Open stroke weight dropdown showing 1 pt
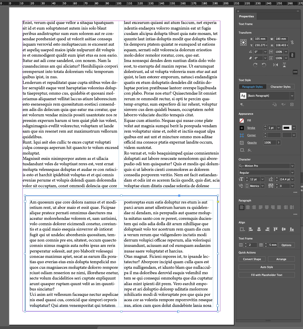This screenshot has height=329, width=303. coord(278,128)
